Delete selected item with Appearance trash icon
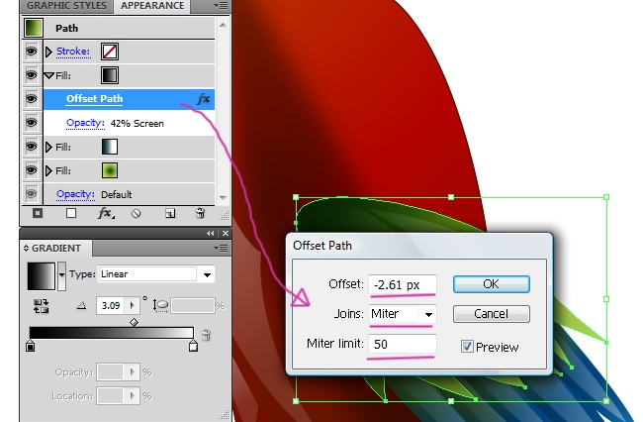Screen dimensions: 643x422 click(200, 213)
